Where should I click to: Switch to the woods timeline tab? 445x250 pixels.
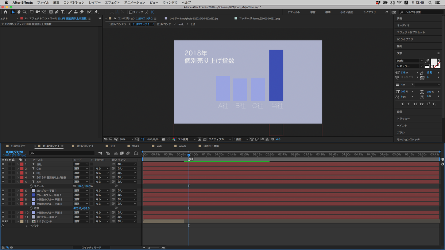[x=182, y=146]
